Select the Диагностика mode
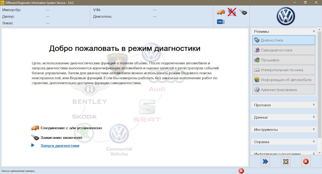The height and width of the screenshot is (174, 322). point(284,40)
